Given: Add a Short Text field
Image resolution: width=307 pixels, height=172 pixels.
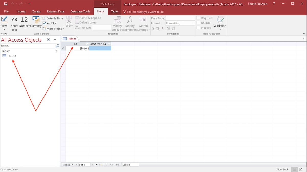Looking at the screenshot, I should (14, 23).
